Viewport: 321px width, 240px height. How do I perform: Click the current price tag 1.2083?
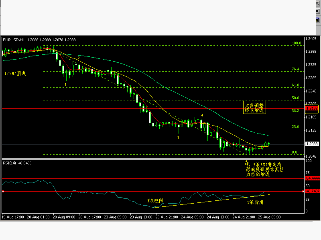click(x=312, y=144)
